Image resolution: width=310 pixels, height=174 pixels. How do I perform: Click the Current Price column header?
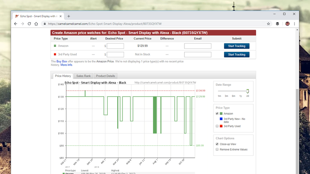pos(143,39)
